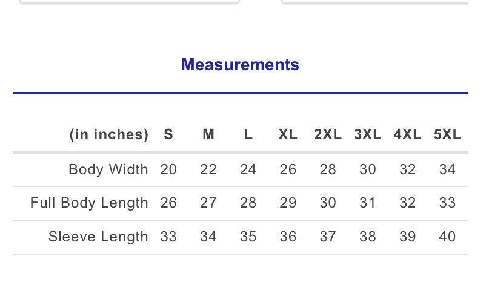
Task: Click the 3XL size column header
Action: tap(368, 135)
